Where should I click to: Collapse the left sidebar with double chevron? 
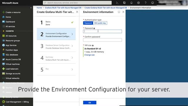[31, 8]
